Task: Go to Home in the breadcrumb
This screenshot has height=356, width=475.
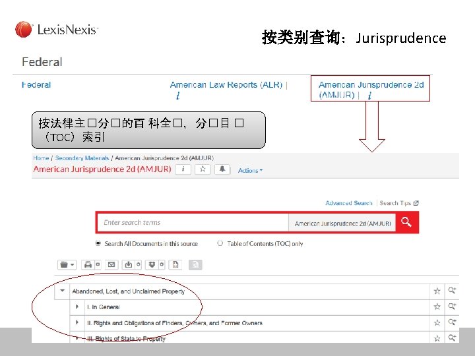Action: (x=41, y=158)
